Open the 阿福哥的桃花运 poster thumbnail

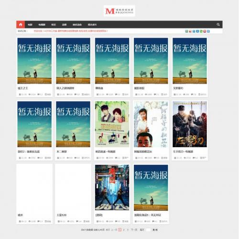(x=151, y=124)
